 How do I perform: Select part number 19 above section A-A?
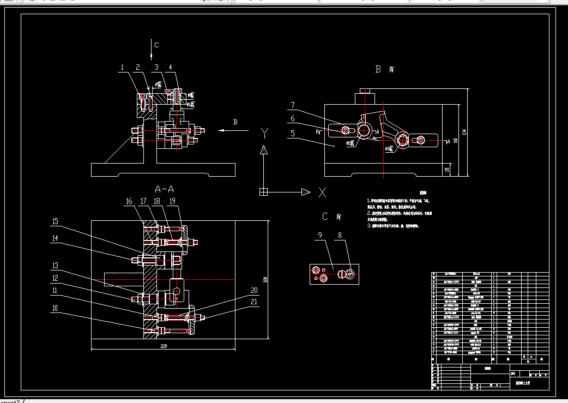click(x=172, y=202)
